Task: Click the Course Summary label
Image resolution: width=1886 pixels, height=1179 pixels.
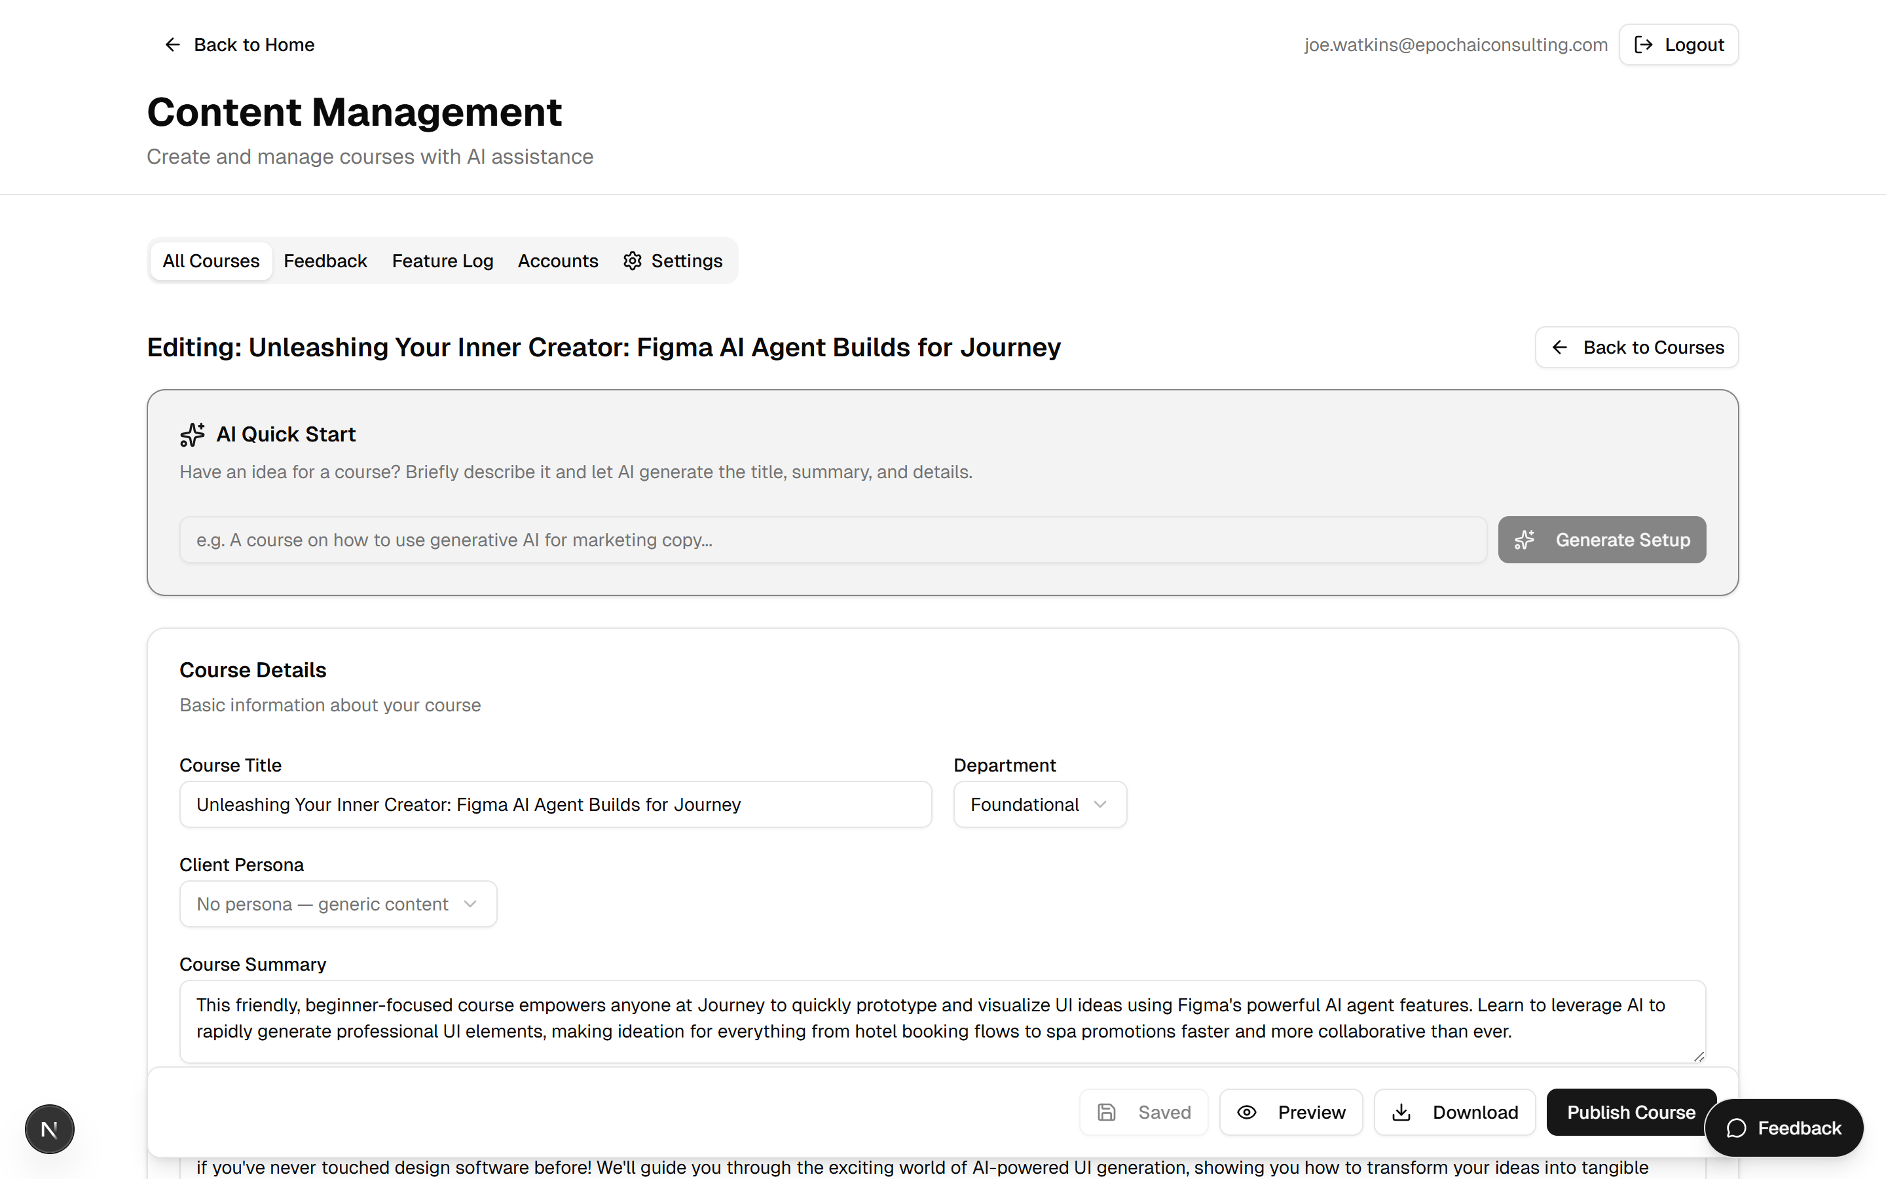Action: pos(253,965)
